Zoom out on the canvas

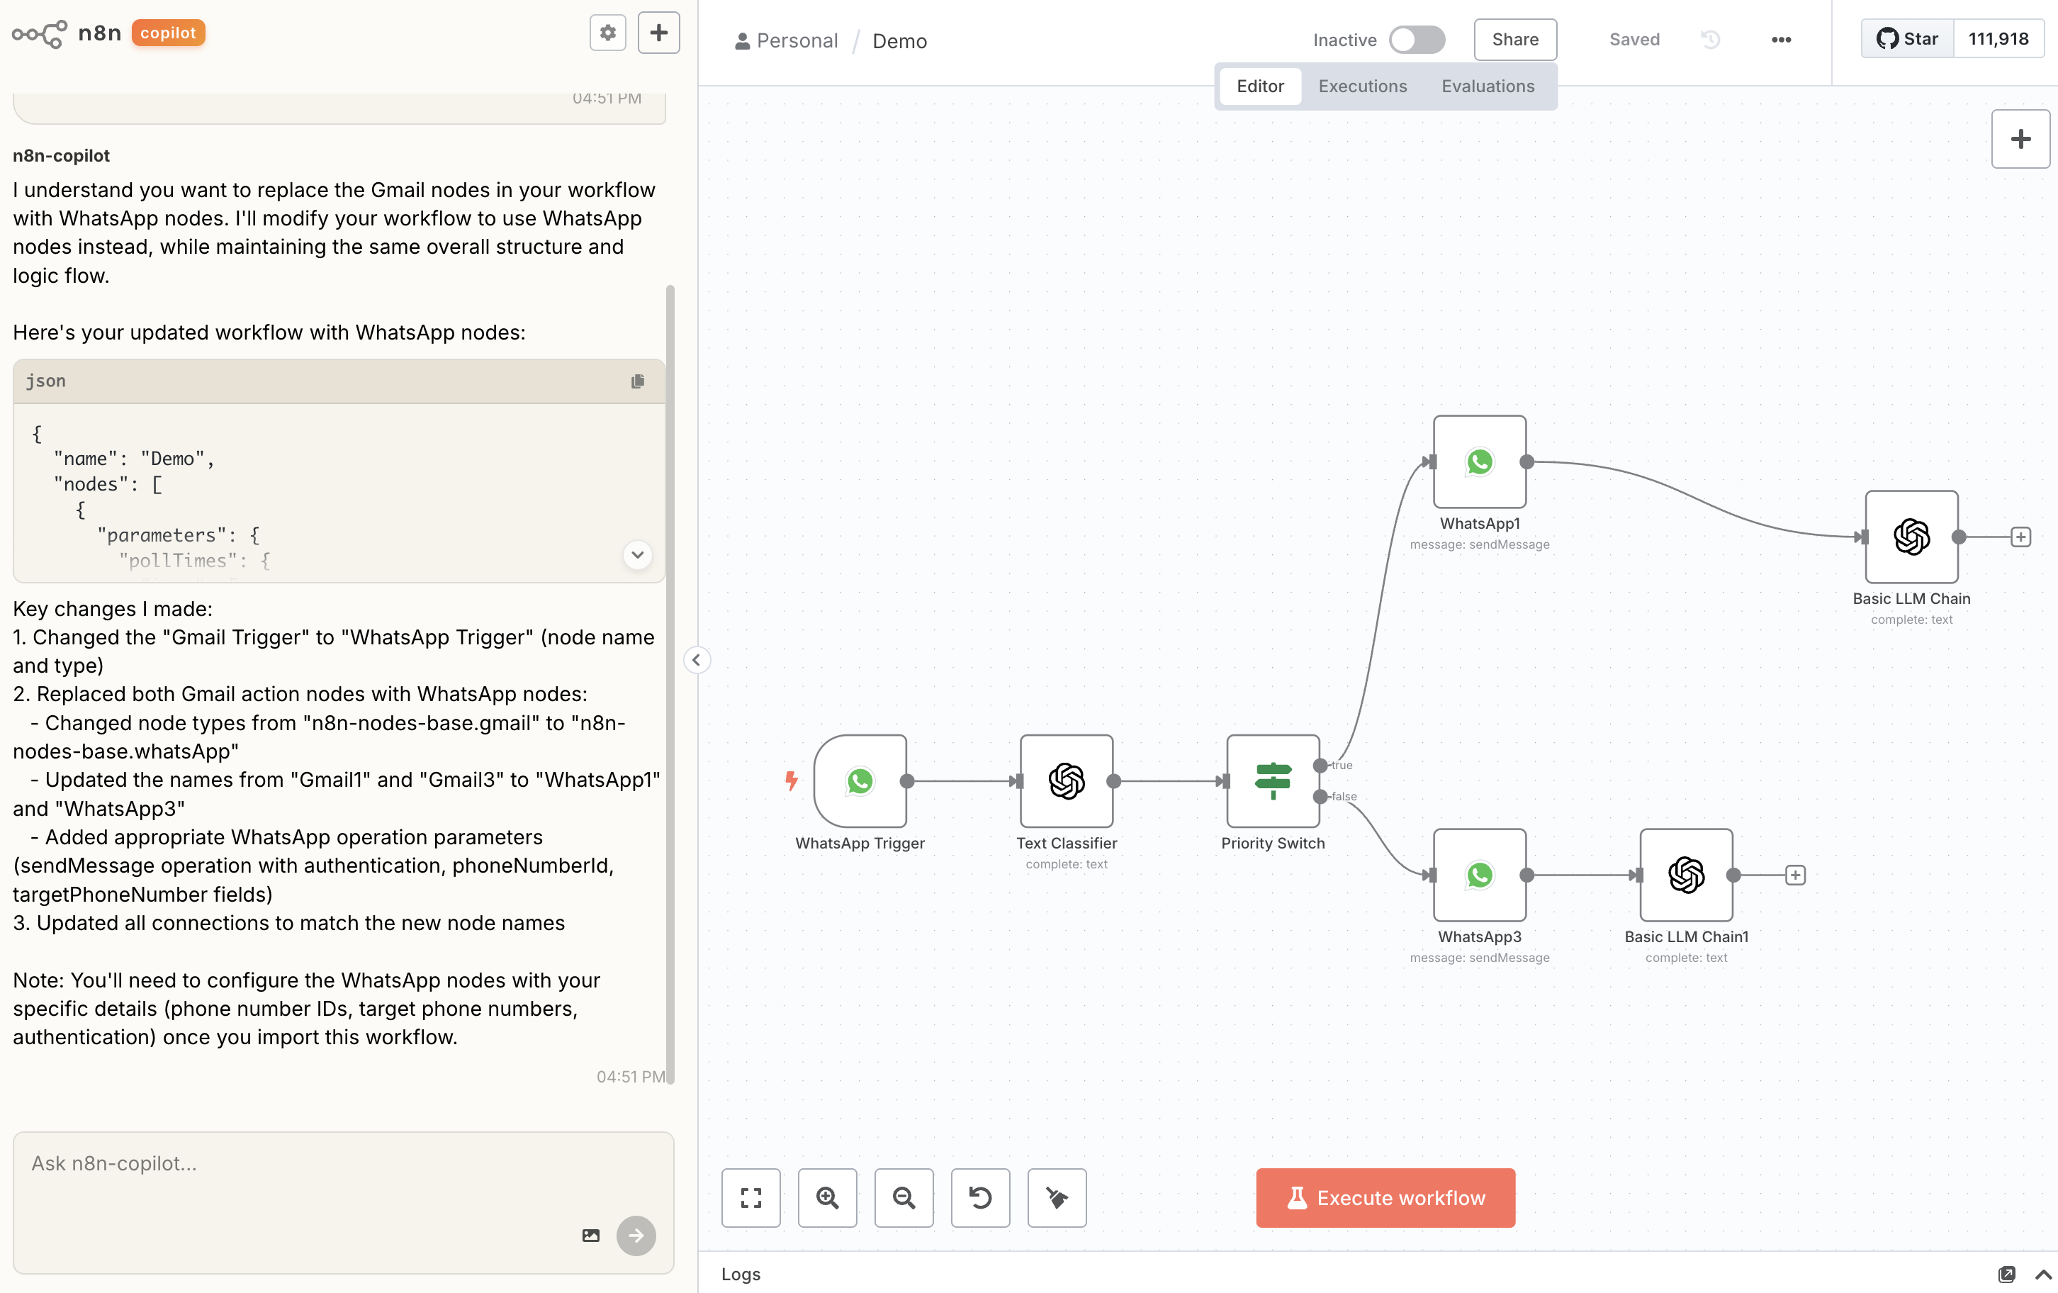[x=904, y=1198]
